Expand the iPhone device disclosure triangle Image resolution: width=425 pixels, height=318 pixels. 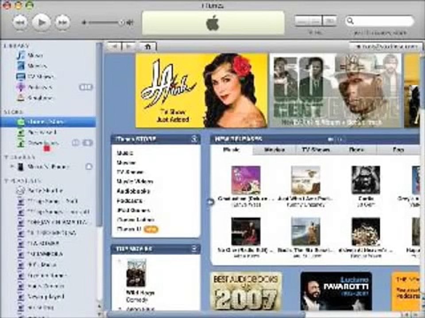point(12,167)
